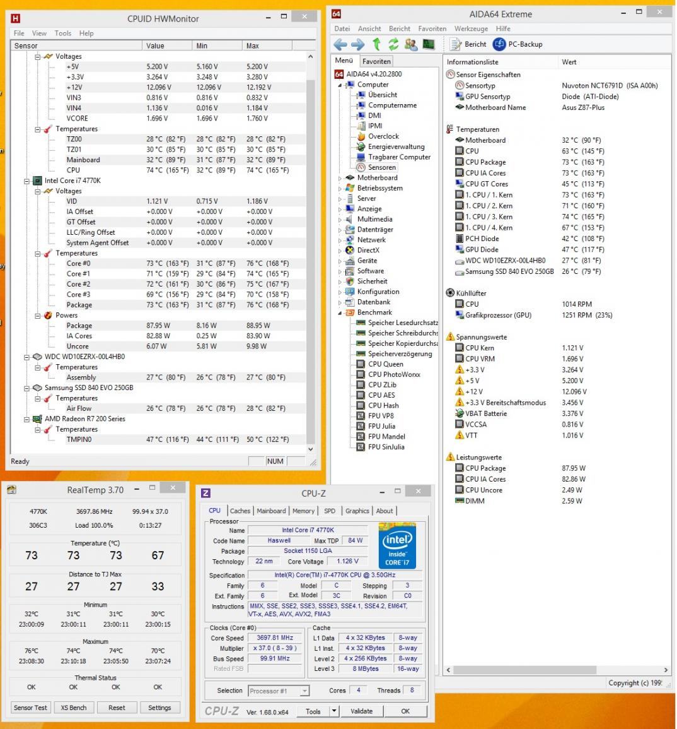This screenshot has width=677, height=729.
Task: Open the Werkzeuge menu in AIDA64
Action: tap(471, 29)
